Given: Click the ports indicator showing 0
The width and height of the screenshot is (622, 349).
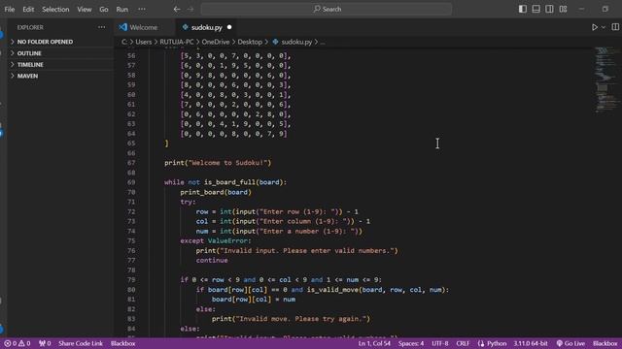Looking at the screenshot, I should point(45,343).
